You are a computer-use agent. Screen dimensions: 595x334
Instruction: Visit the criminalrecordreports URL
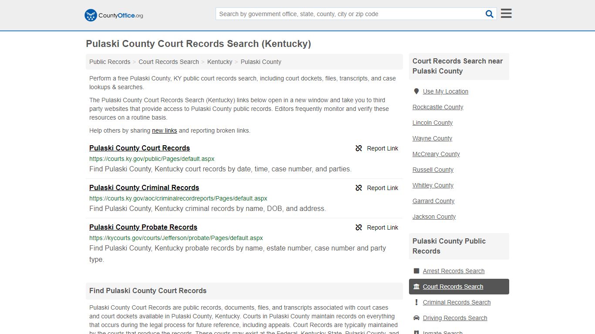pos(178,198)
